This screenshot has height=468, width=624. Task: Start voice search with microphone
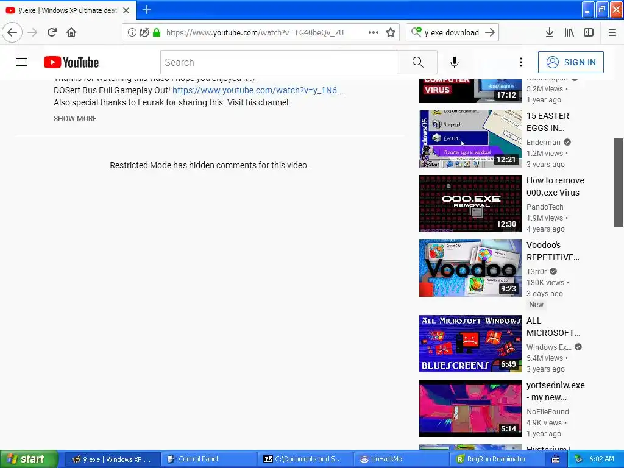click(454, 62)
